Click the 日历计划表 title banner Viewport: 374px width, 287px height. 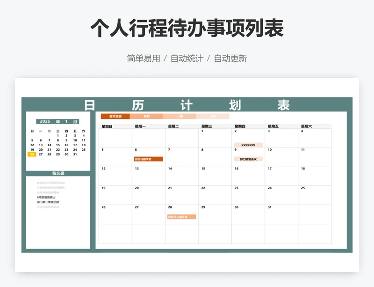point(187,105)
